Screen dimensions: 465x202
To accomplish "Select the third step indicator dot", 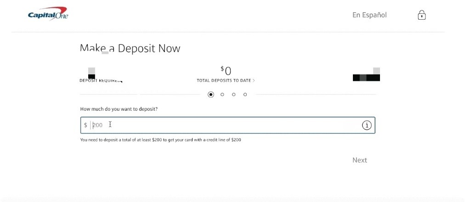I will [x=234, y=95].
